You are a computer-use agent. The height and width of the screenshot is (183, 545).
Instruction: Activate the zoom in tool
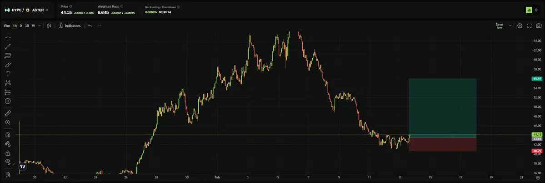tap(8, 122)
